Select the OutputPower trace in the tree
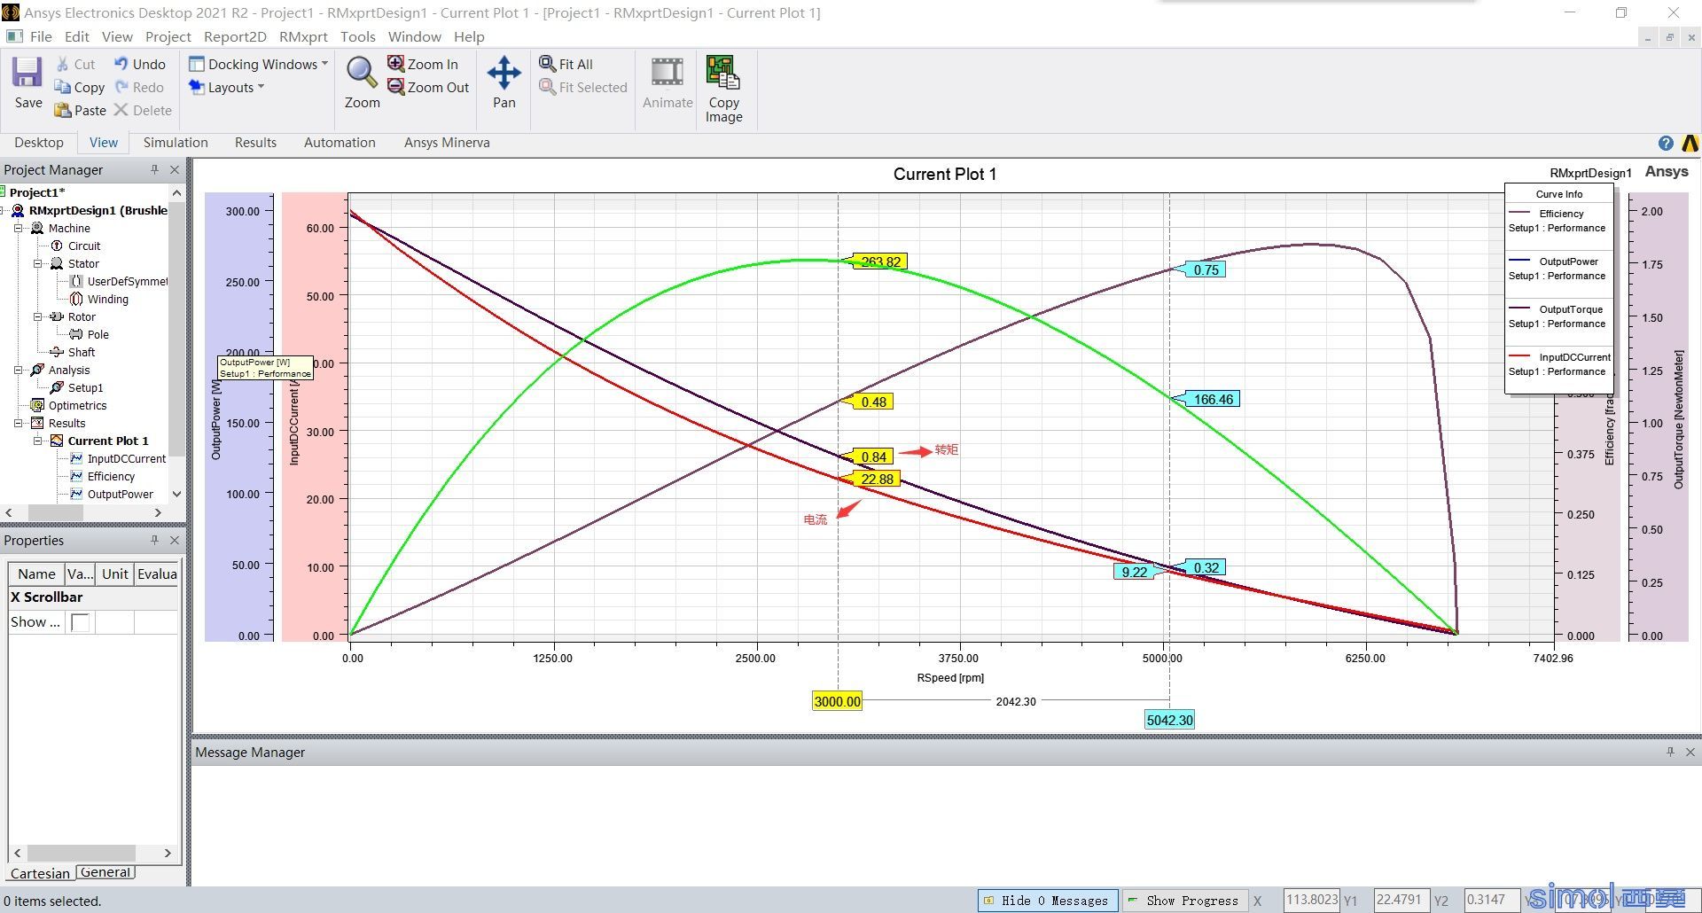Viewport: 1702px width, 913px height. click(120, 494)
